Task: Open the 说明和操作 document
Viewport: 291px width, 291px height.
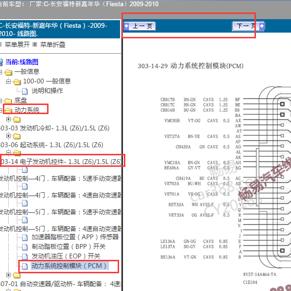Action: [47, 91]
